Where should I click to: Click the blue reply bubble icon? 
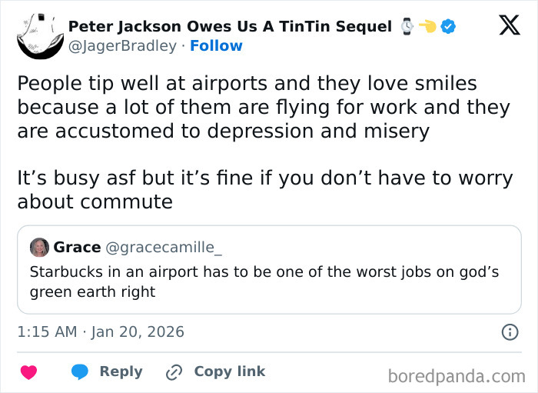pos(80,372)
